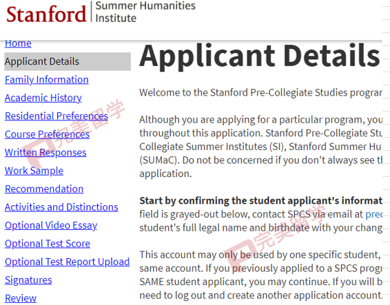Click the Stanford logo

point(46,14)
